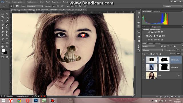The width and height of the screenshot is (183, 103).
Task: Open the tool preset picker arrow
Action: point(7,6)
